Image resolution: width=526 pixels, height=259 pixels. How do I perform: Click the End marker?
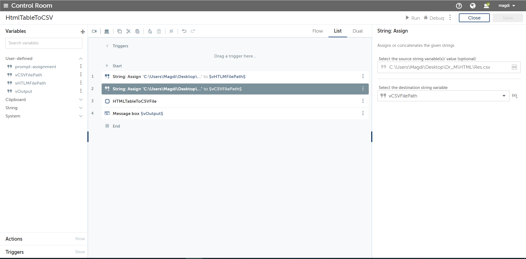113,126
